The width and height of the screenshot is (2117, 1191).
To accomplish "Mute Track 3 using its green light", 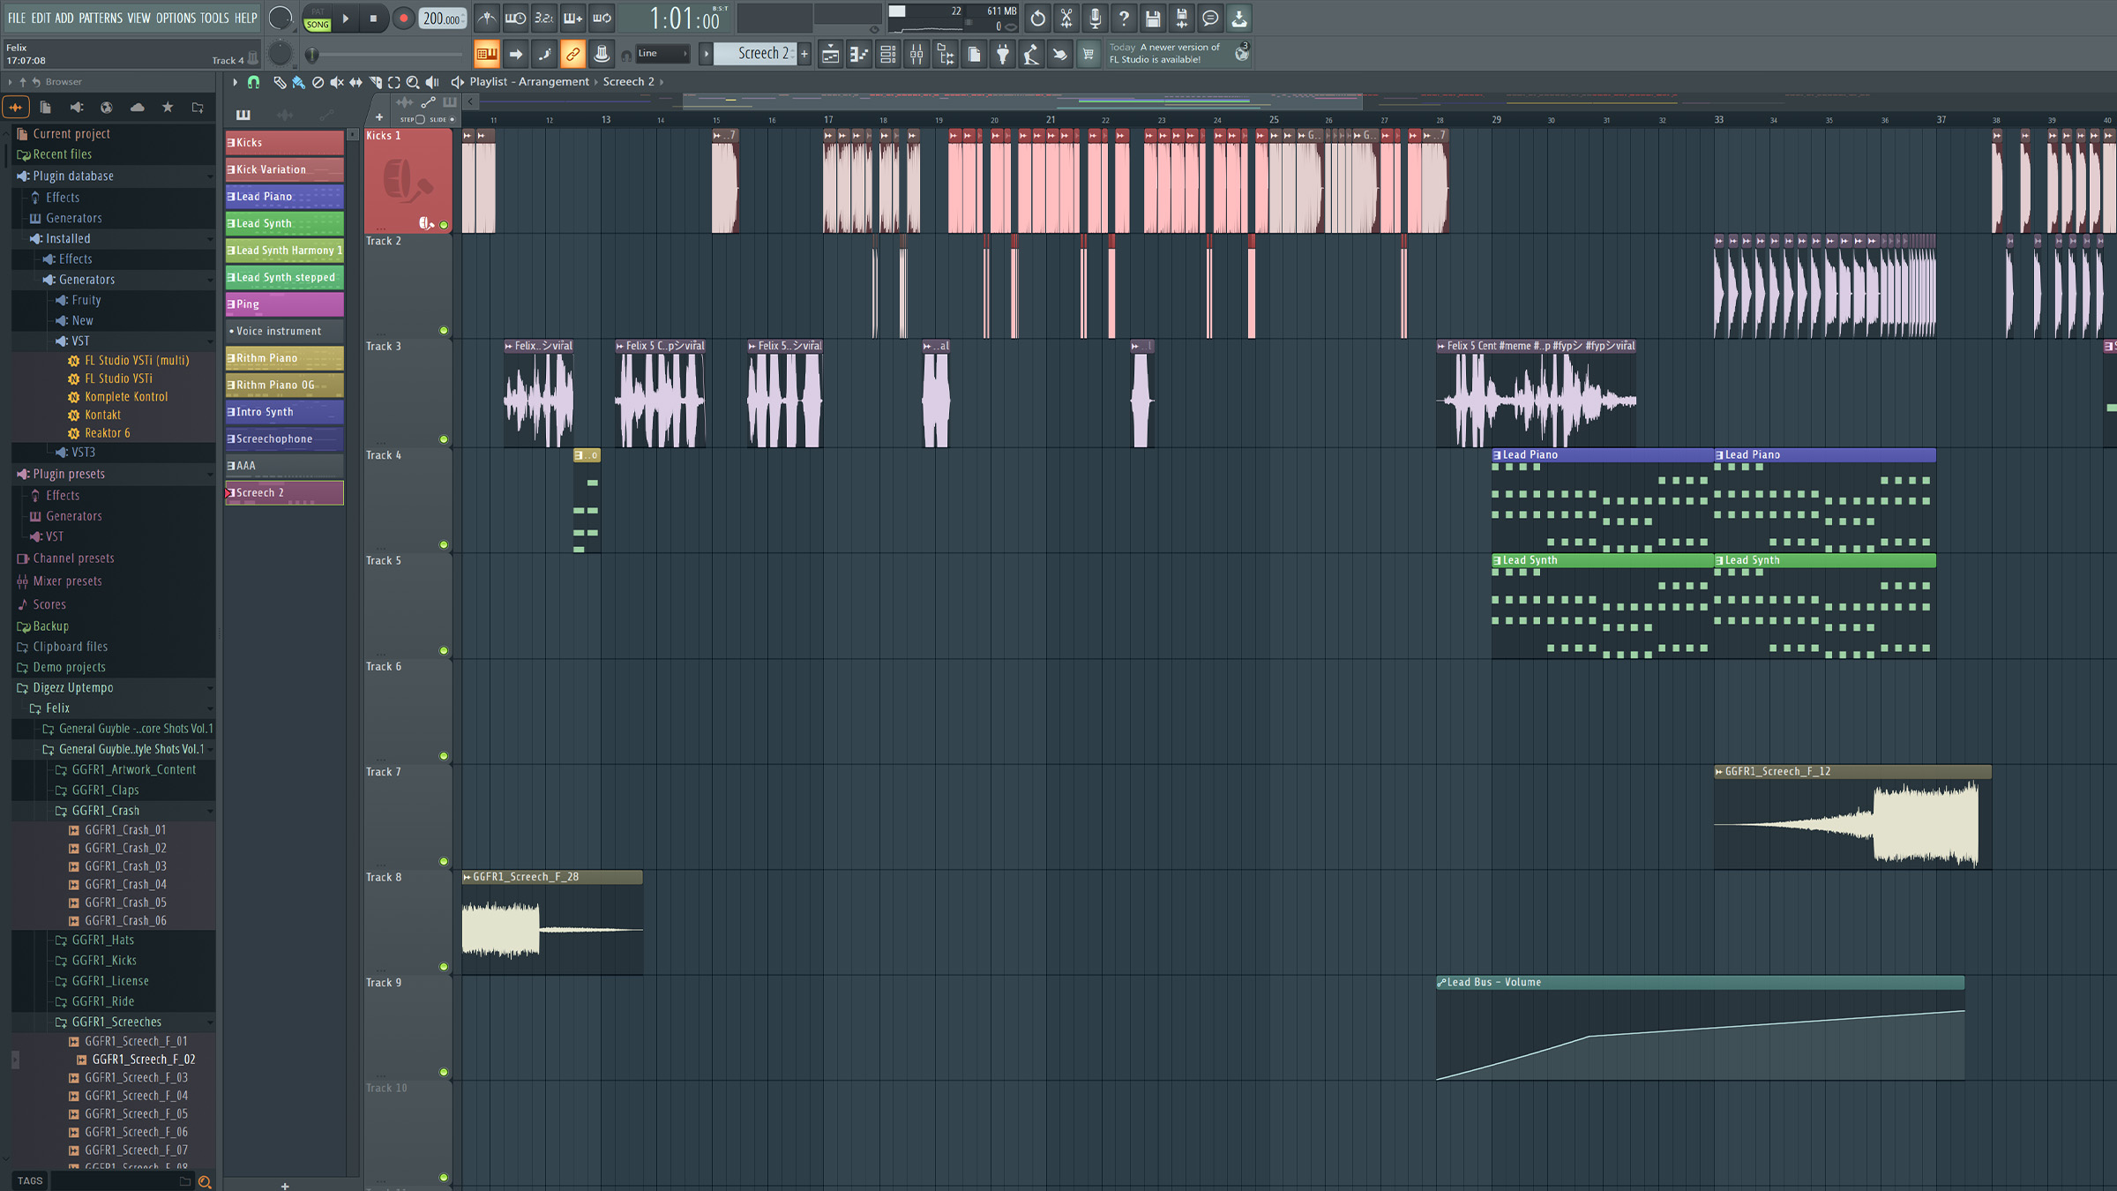I will [444, 439].
